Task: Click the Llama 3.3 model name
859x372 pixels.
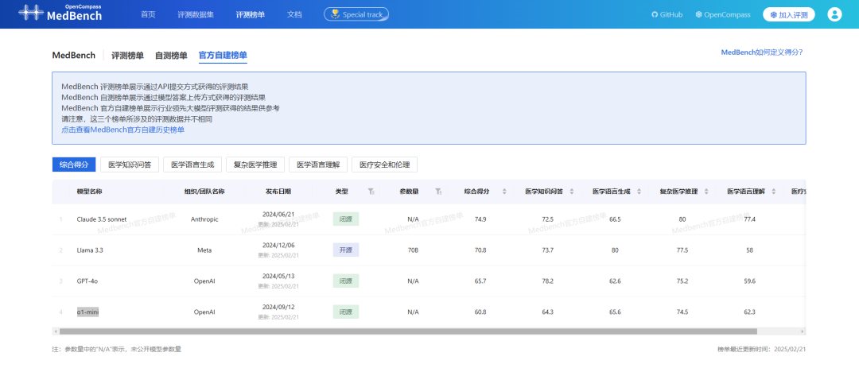Action: (x=90, y=250)
